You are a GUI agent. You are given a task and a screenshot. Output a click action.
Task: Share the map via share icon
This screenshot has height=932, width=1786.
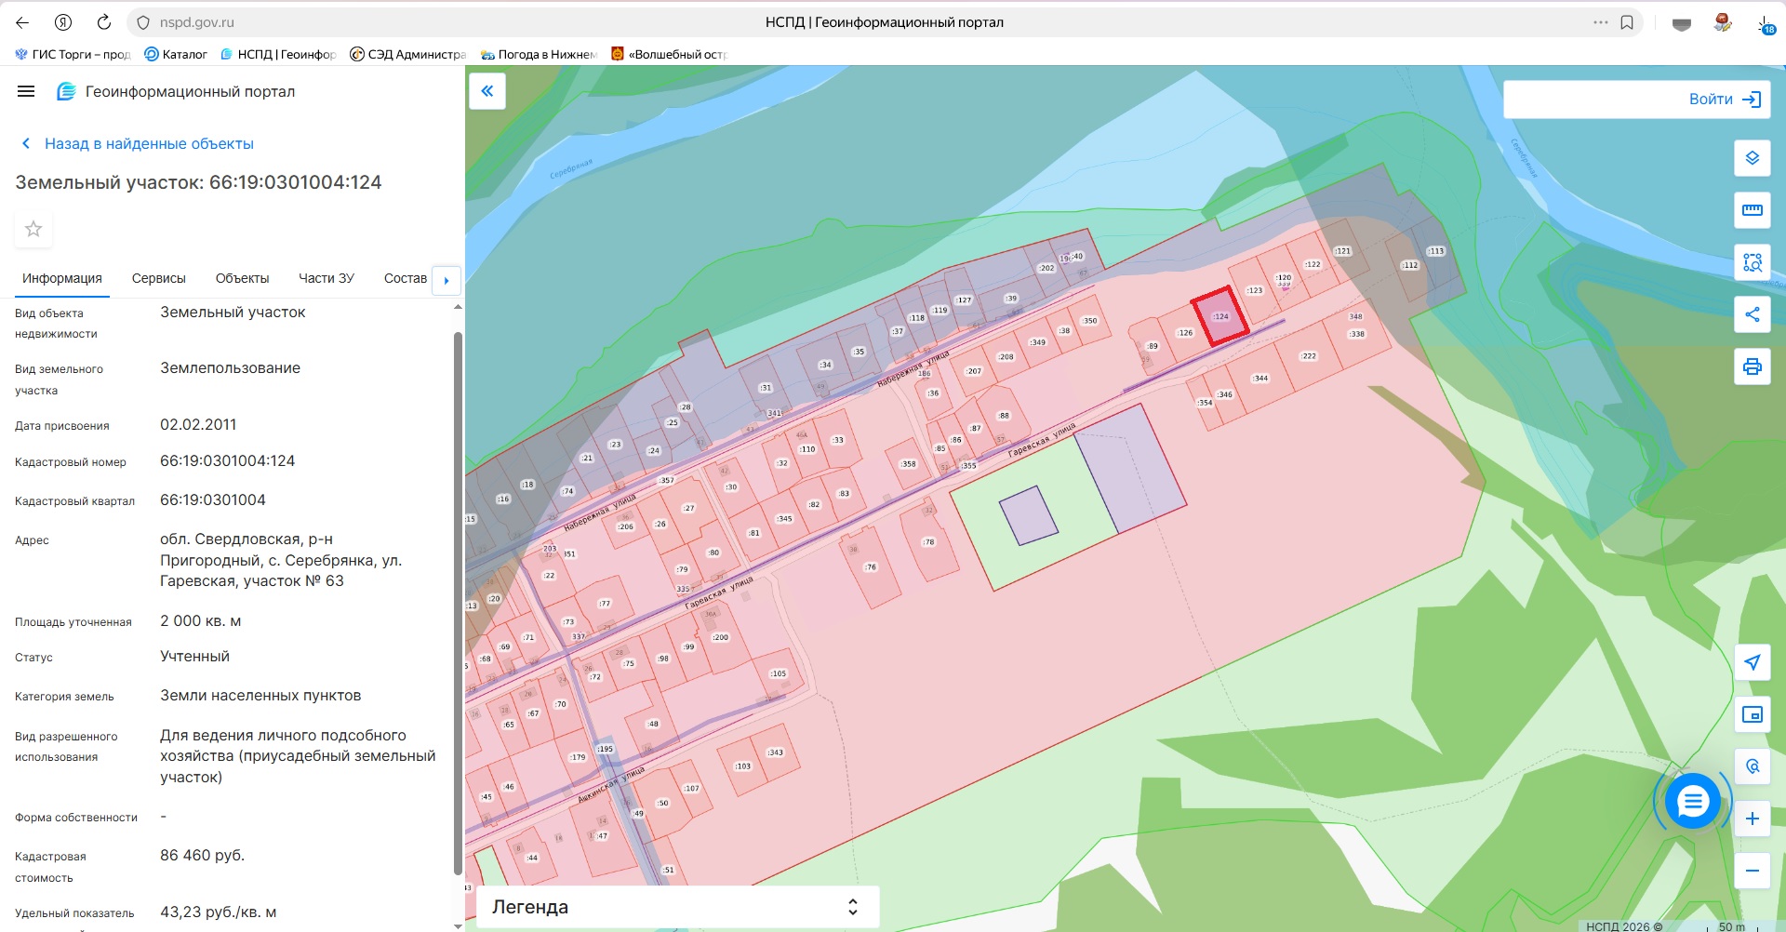pos(1753,314)
